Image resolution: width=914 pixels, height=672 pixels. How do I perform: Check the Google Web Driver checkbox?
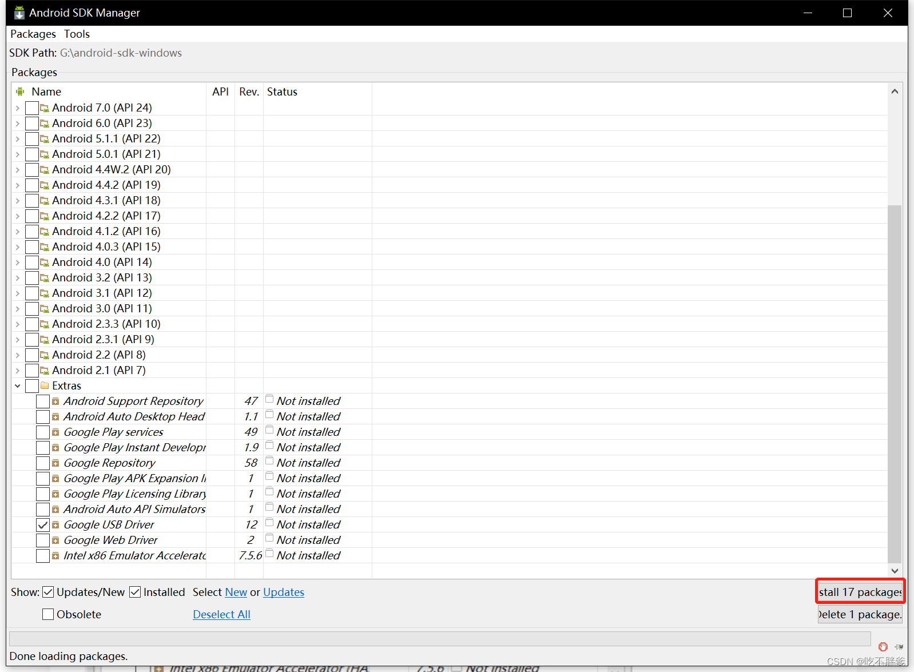coord(43,540)
